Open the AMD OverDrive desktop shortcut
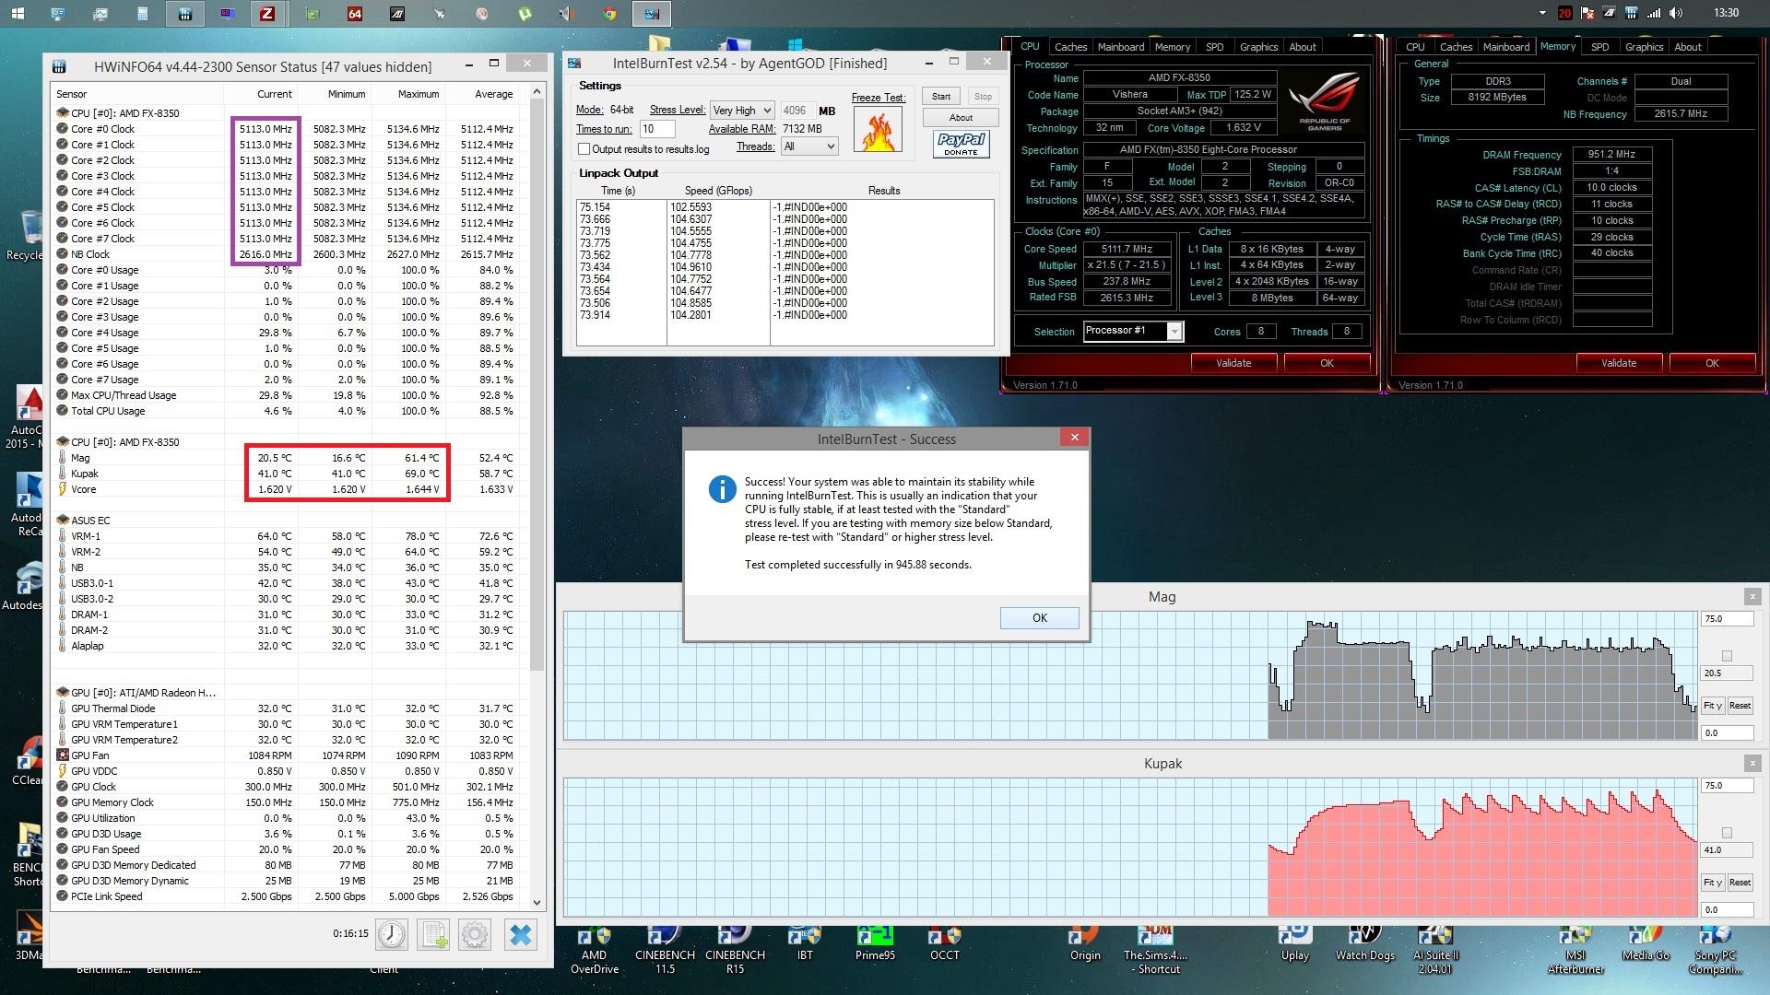Image resolution: width=1770 pixels, height=995 pixels. tap(595, 949)
